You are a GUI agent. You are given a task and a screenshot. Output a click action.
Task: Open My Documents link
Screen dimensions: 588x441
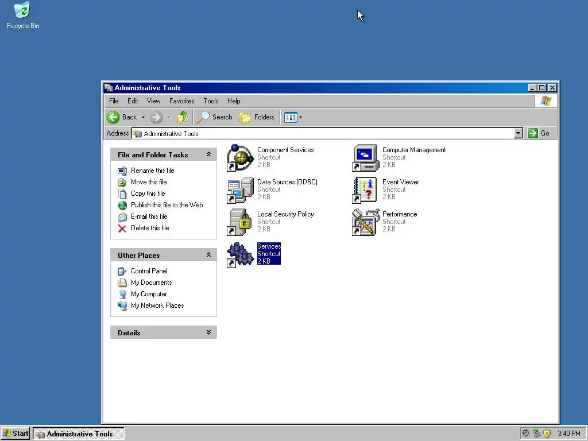(x=151, y=283)
